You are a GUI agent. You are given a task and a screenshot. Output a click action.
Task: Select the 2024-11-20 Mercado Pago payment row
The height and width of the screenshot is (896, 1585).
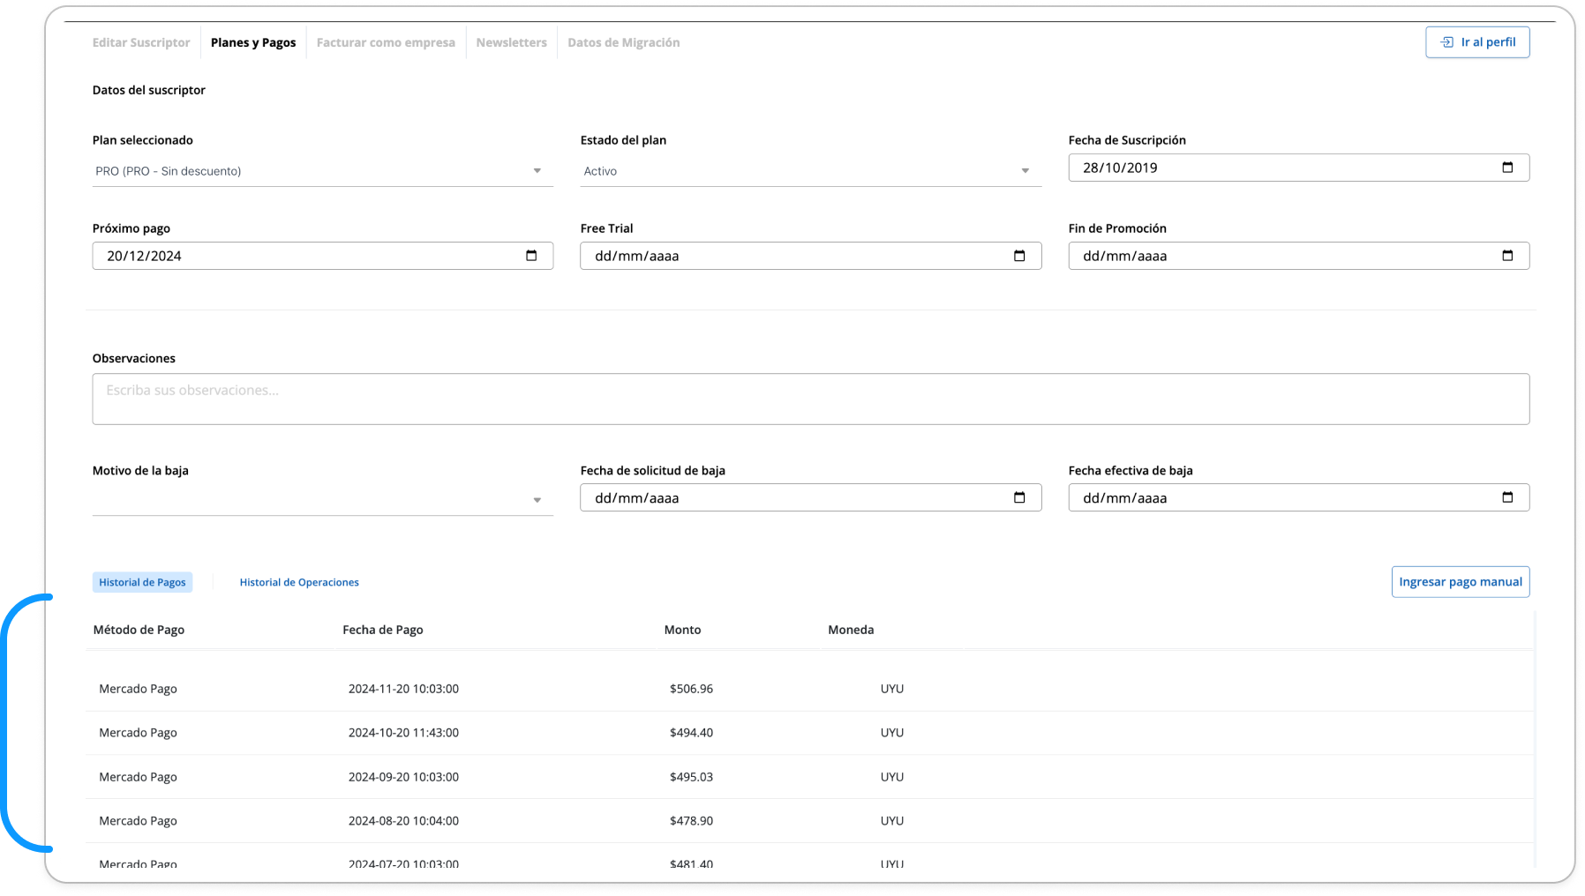tap(809, 689)
